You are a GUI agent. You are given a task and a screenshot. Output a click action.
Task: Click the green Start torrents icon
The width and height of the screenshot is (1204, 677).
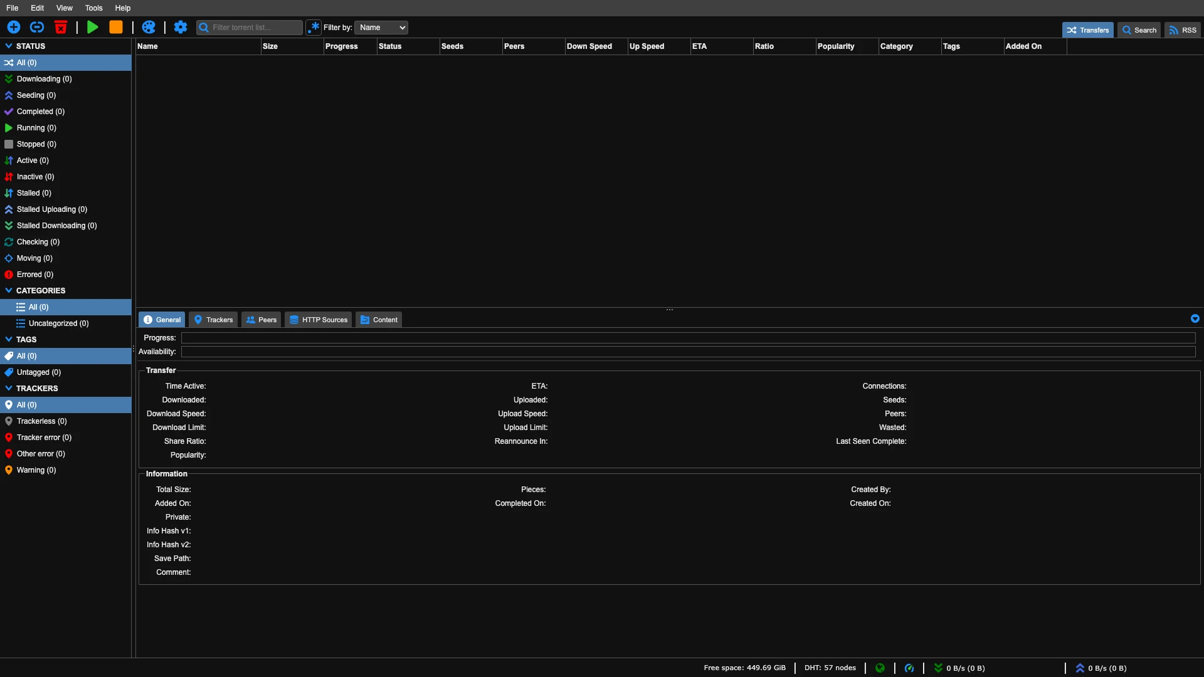(x=93, y=27)
